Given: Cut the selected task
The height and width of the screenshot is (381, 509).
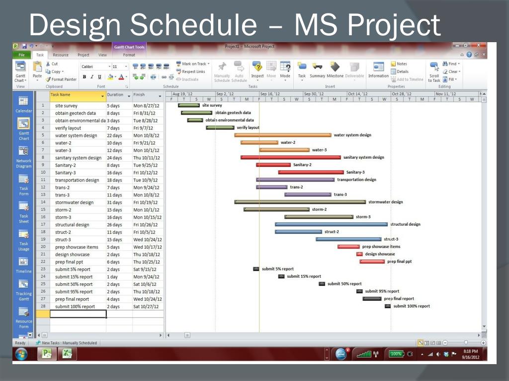Looking at the screenshot, I should (x=52, y=64).
